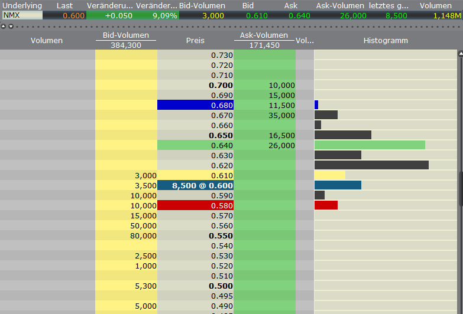Click the red highlighted 0.580 price cell
This screenshot has height=314, width=463.
[195, 205]
